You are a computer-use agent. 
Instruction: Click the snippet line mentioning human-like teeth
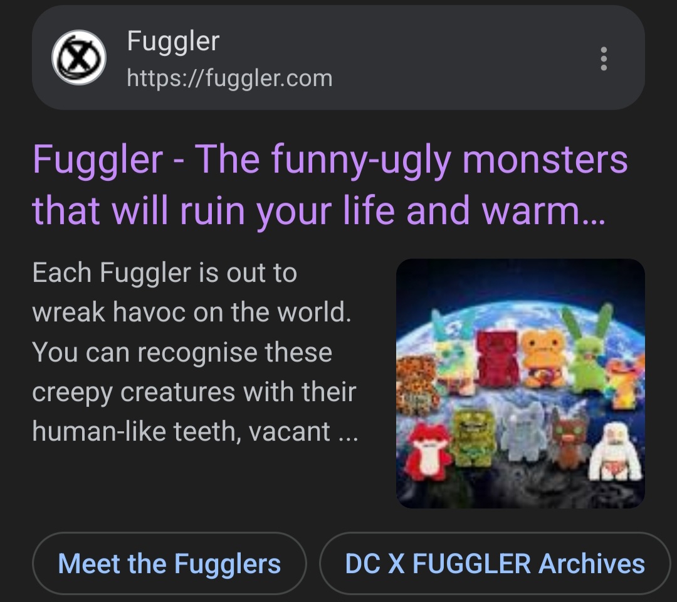[195, 432]
